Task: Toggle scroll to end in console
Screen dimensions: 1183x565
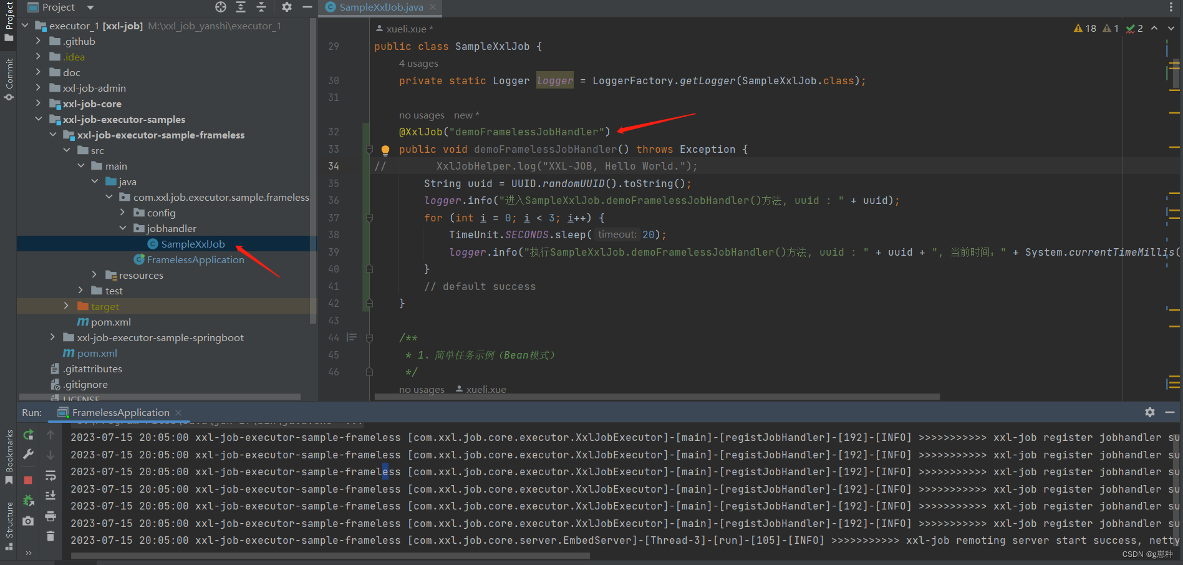Action: point(51,496)
